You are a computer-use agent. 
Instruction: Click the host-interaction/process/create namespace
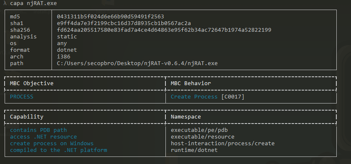(x=222, y=143)
